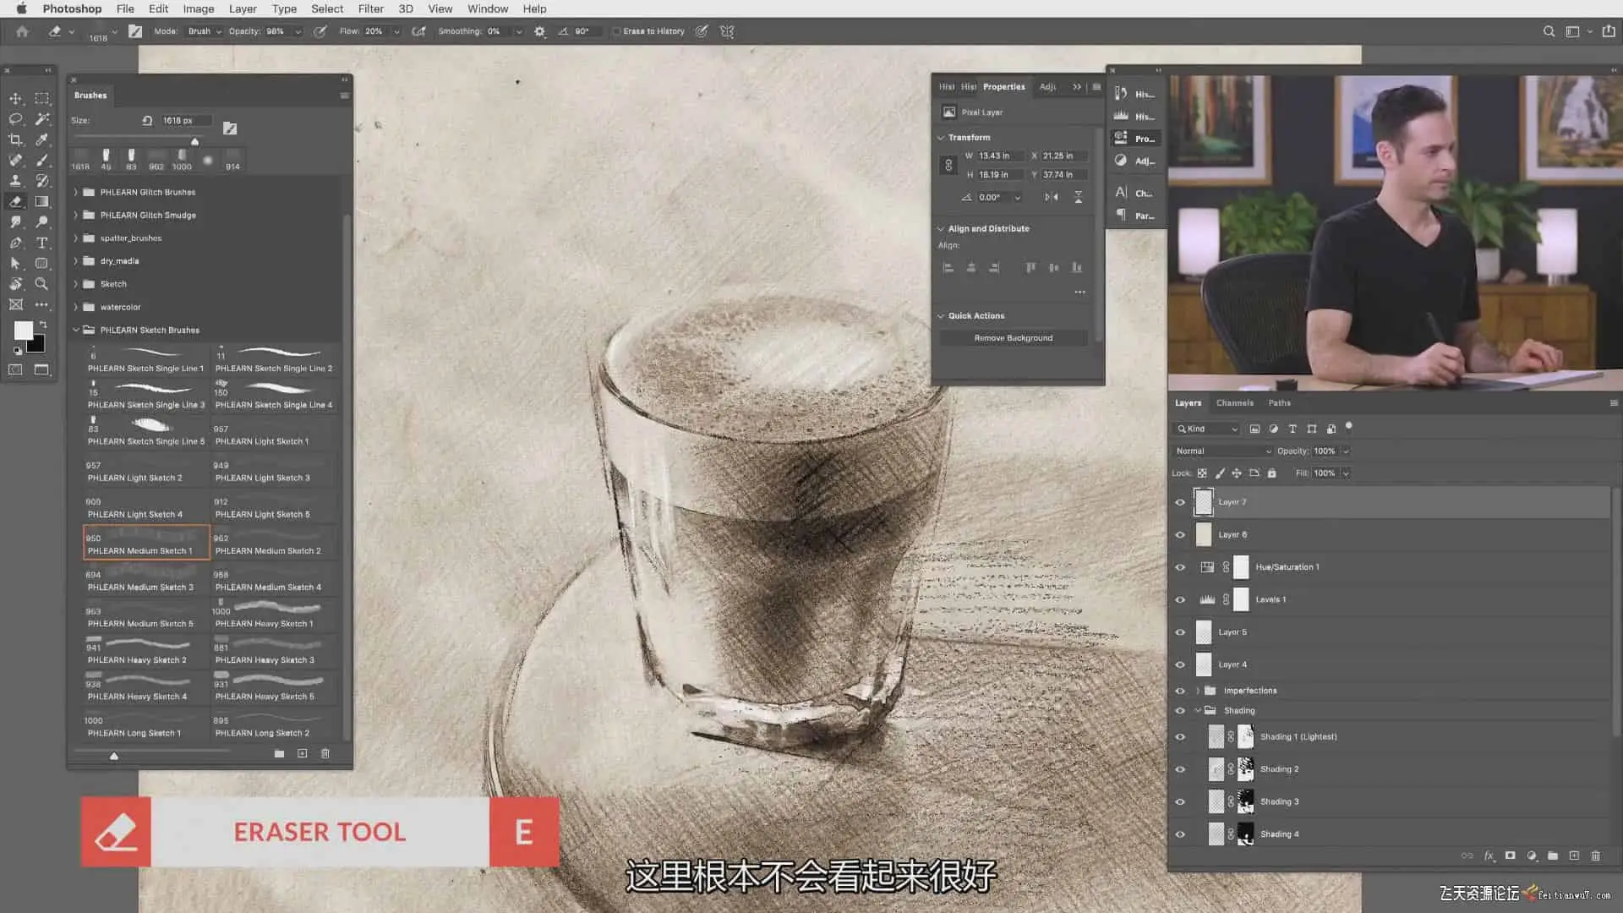Viewport: 1623px width, 913px height.
Task: Open the eraser Mode dropdown
Action: pos(205,31)
